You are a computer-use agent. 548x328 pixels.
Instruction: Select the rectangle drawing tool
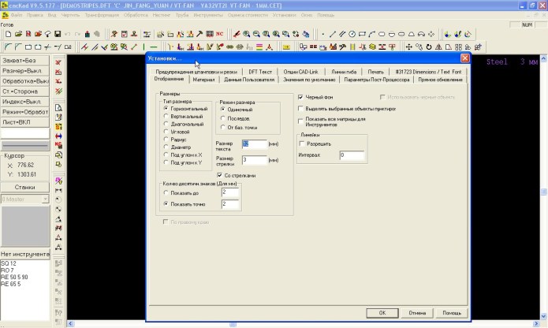coord(362,34)
